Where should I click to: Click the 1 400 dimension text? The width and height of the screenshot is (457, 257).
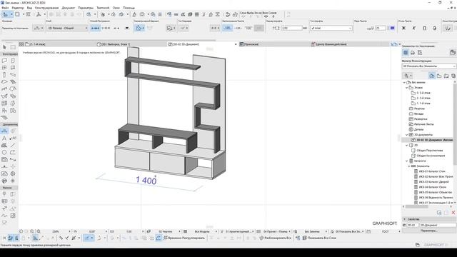[x=146, y=181]
